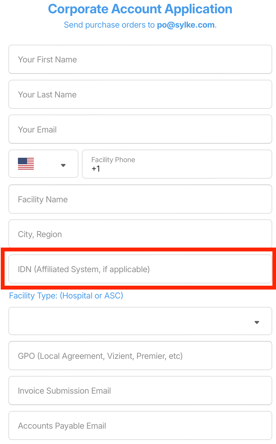Click the Accounts Payable Email field
The height and width of the screenshot is (444, 276).
click(140, 425)
